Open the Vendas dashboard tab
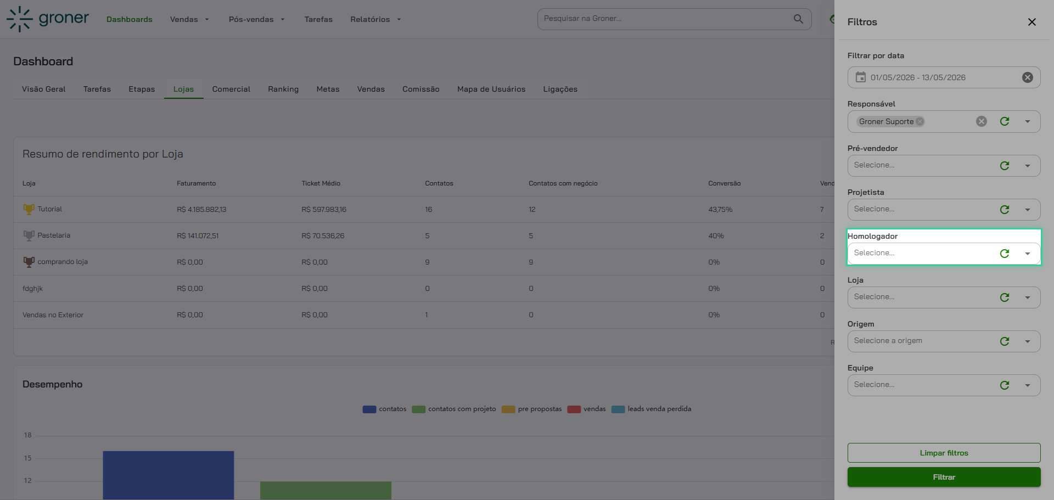The image size is (1054, 500). [371, 89]
